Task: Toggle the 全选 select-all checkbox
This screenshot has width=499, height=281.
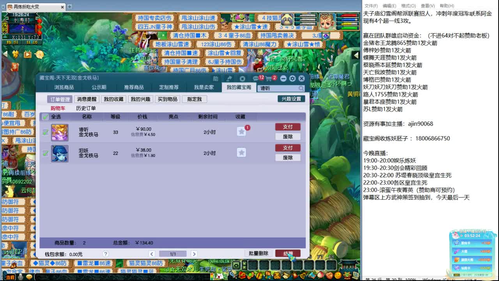Action: point(45,117)
